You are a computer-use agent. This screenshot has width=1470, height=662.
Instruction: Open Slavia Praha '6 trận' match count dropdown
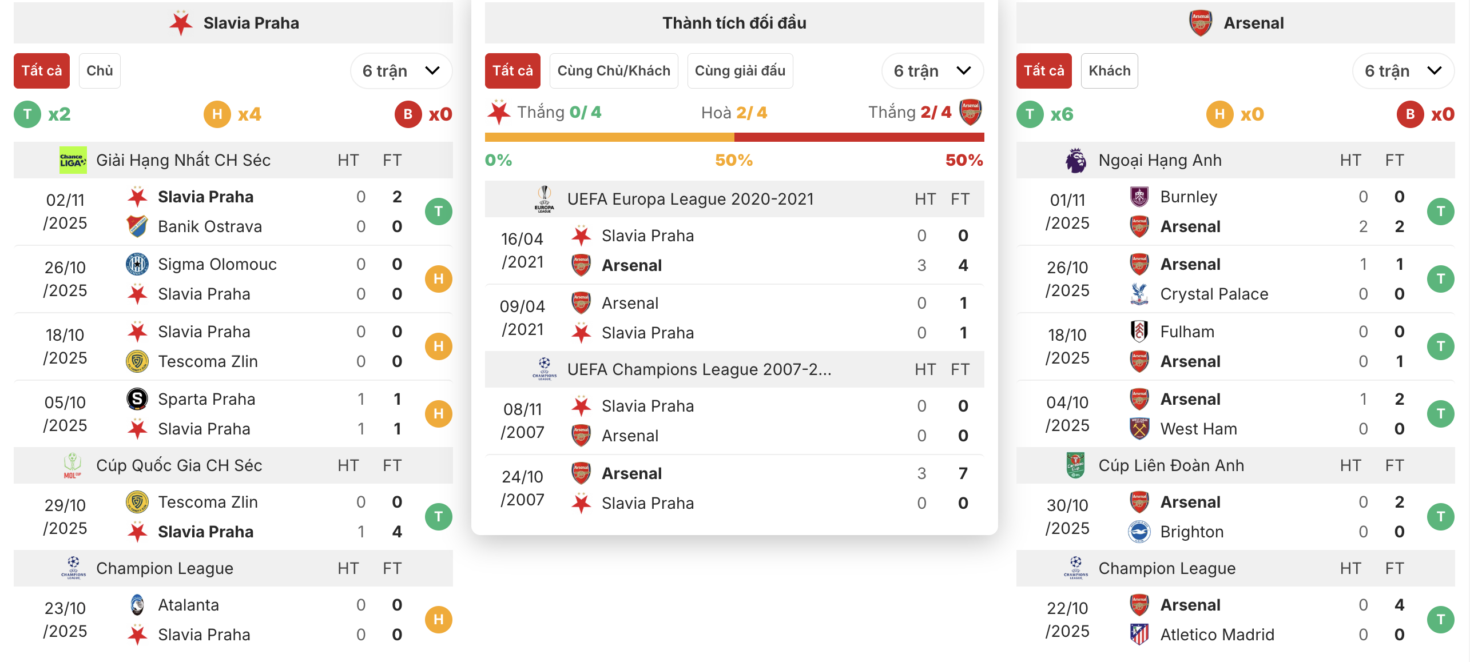pyautogui.click(x=401, y=71)
